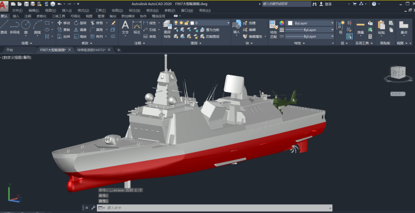Image resolution: width=415 pixels, height=213 pixels.
Task: Open the linetype ByLayer dropdown (bottom row)
Action: pyautogui.click(x=309, y=36)
